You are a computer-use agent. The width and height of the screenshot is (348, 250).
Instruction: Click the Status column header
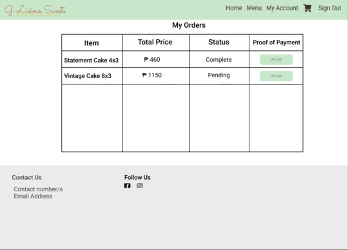point(218,42)
